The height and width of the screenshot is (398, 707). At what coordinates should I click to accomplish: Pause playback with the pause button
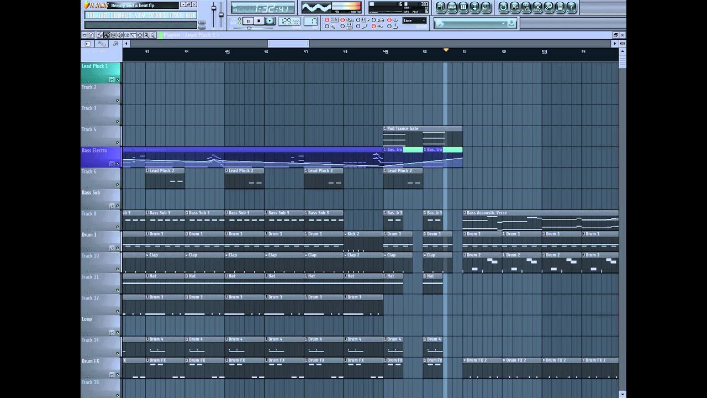click(x=248, y=21)
